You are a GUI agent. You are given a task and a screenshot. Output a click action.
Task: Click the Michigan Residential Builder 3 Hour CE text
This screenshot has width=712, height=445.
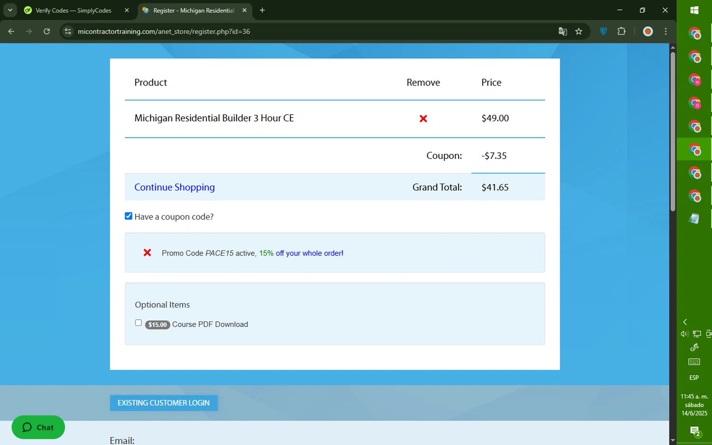[x=214, y=118]
